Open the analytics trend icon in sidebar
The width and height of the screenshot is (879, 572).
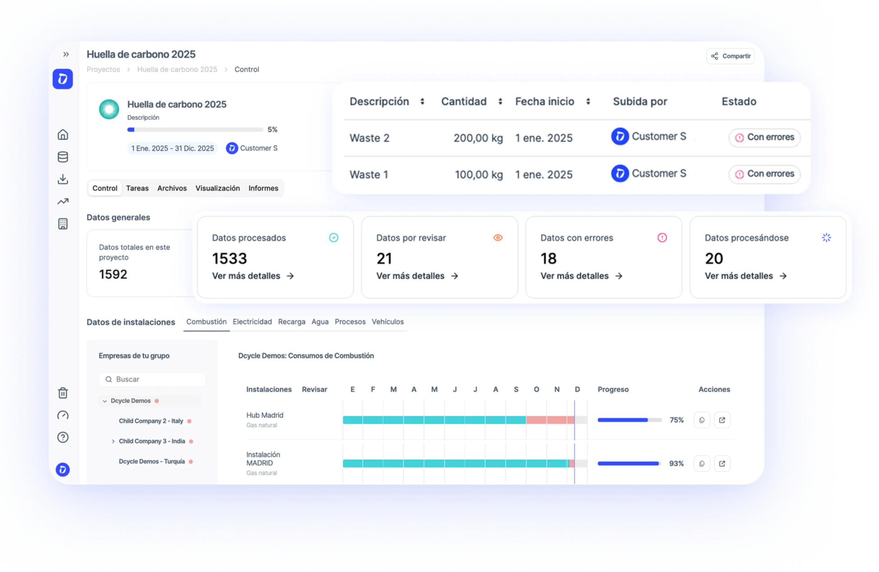pyautogui.click(x=63, y=201)
